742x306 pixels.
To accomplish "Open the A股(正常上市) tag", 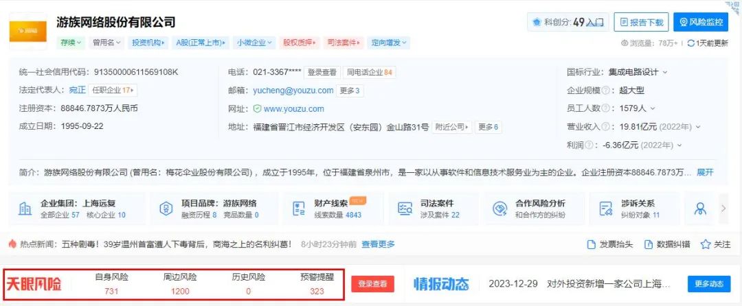I will (200, 43).
